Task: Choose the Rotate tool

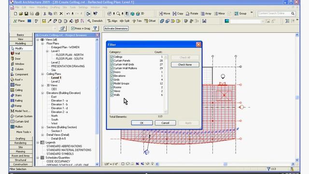Action: (x=192, y=14)
